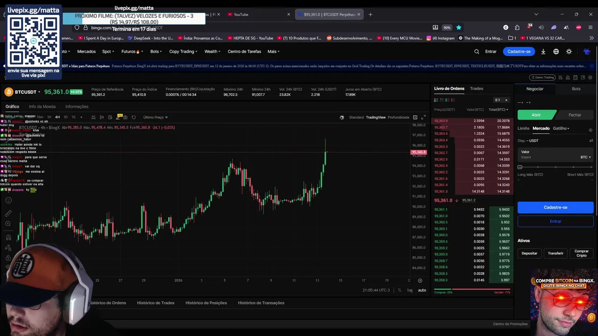Open the Total(BTC) column unit dropdown
This screenshot has height=336, width=598.
[498, 110]
